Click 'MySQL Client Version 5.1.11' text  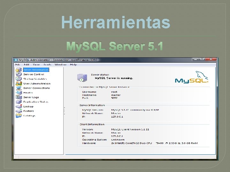point(130,129)
